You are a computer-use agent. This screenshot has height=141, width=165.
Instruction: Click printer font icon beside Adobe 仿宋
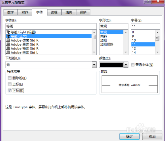point(8,40)
